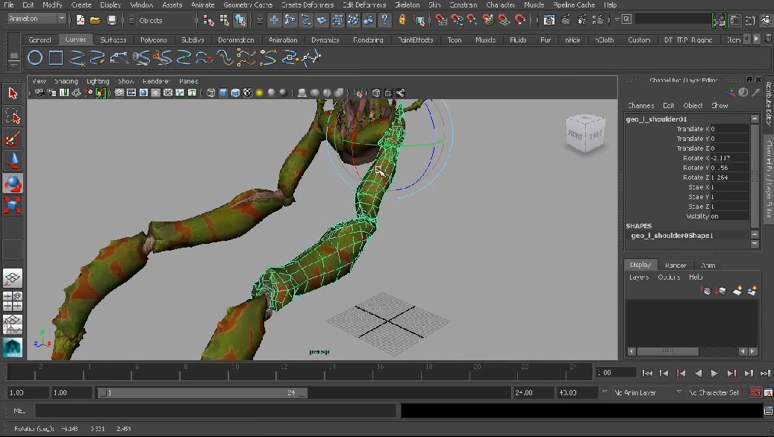Switch to four view layout
The image size is (774, 437).
pos(13,301)
